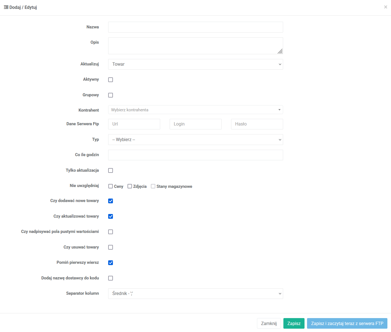Expand the Wybierz kontrahenta dropdown

195,110
